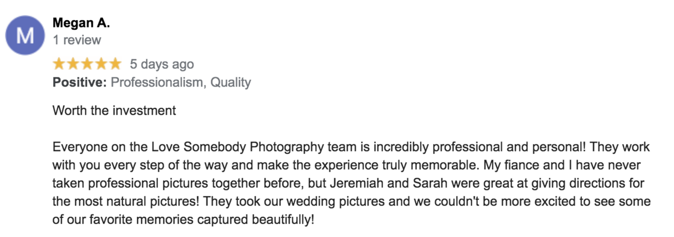The height and width of the screenshot is (237, 674).
Task: Click the "Worth the investment" heading
Action: tap(114, 110)
